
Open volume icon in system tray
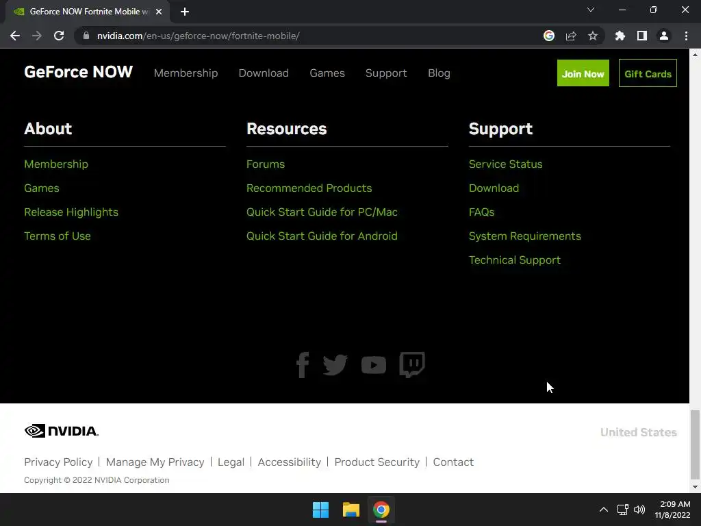(x=639, y=510)
